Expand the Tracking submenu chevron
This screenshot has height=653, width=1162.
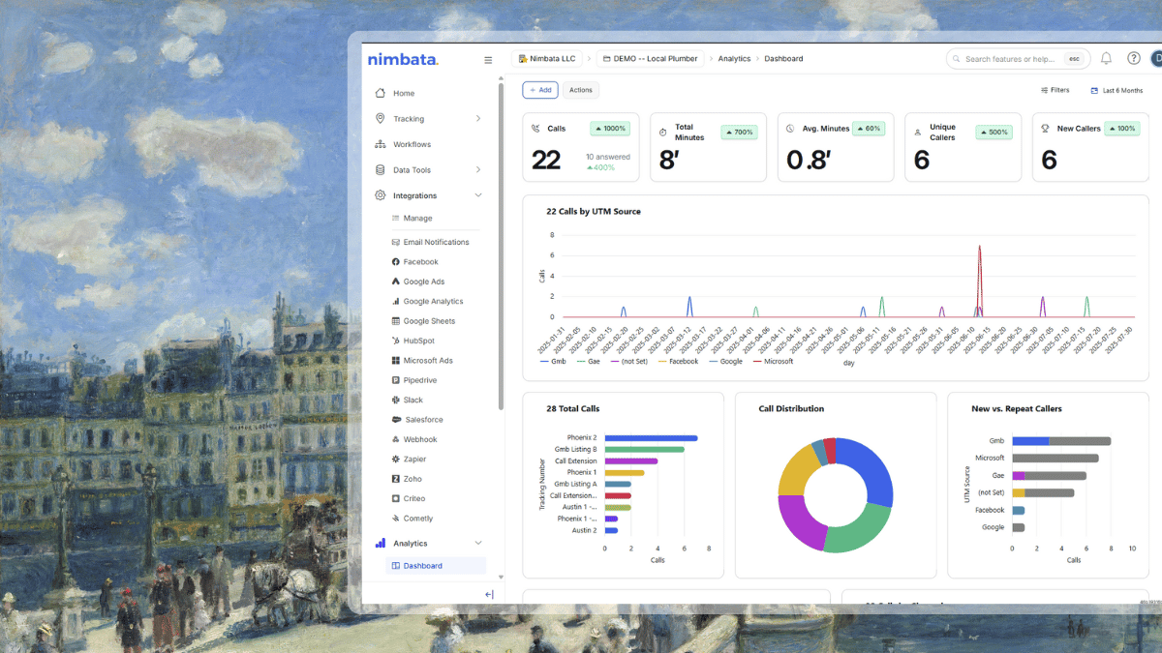coord(478,119)
